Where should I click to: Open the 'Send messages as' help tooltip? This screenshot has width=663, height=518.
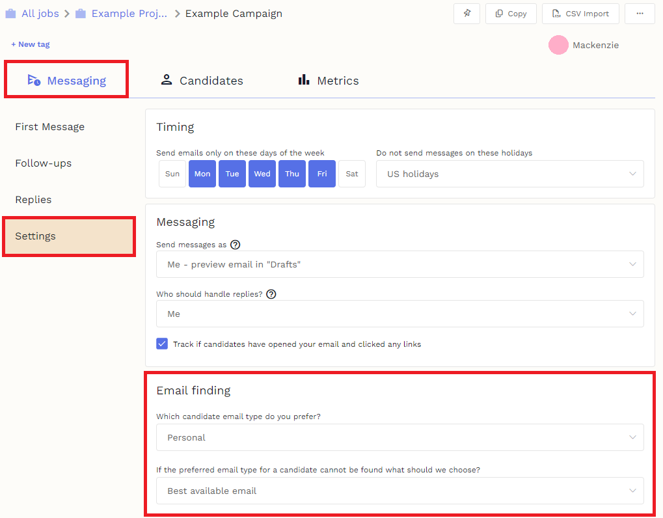click(235, 245)
